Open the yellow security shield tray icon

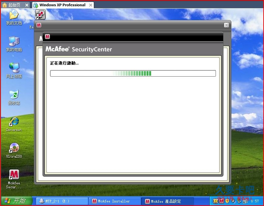[227, 201]
